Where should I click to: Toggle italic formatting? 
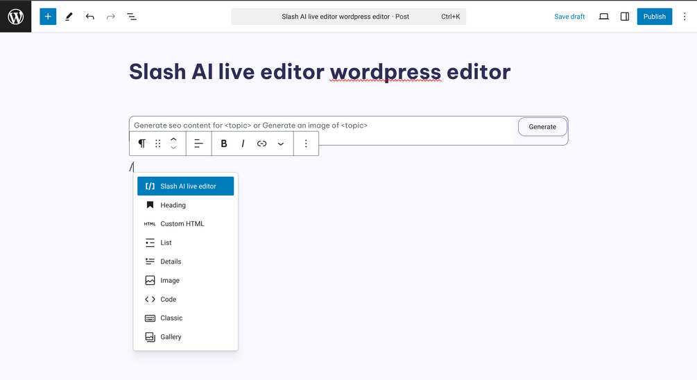click(243, 144)
